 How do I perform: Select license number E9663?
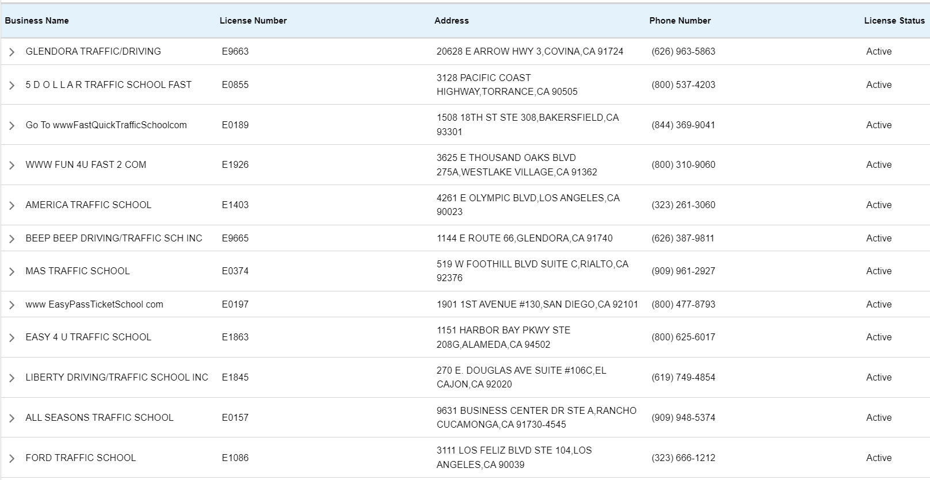coord(235,52)
